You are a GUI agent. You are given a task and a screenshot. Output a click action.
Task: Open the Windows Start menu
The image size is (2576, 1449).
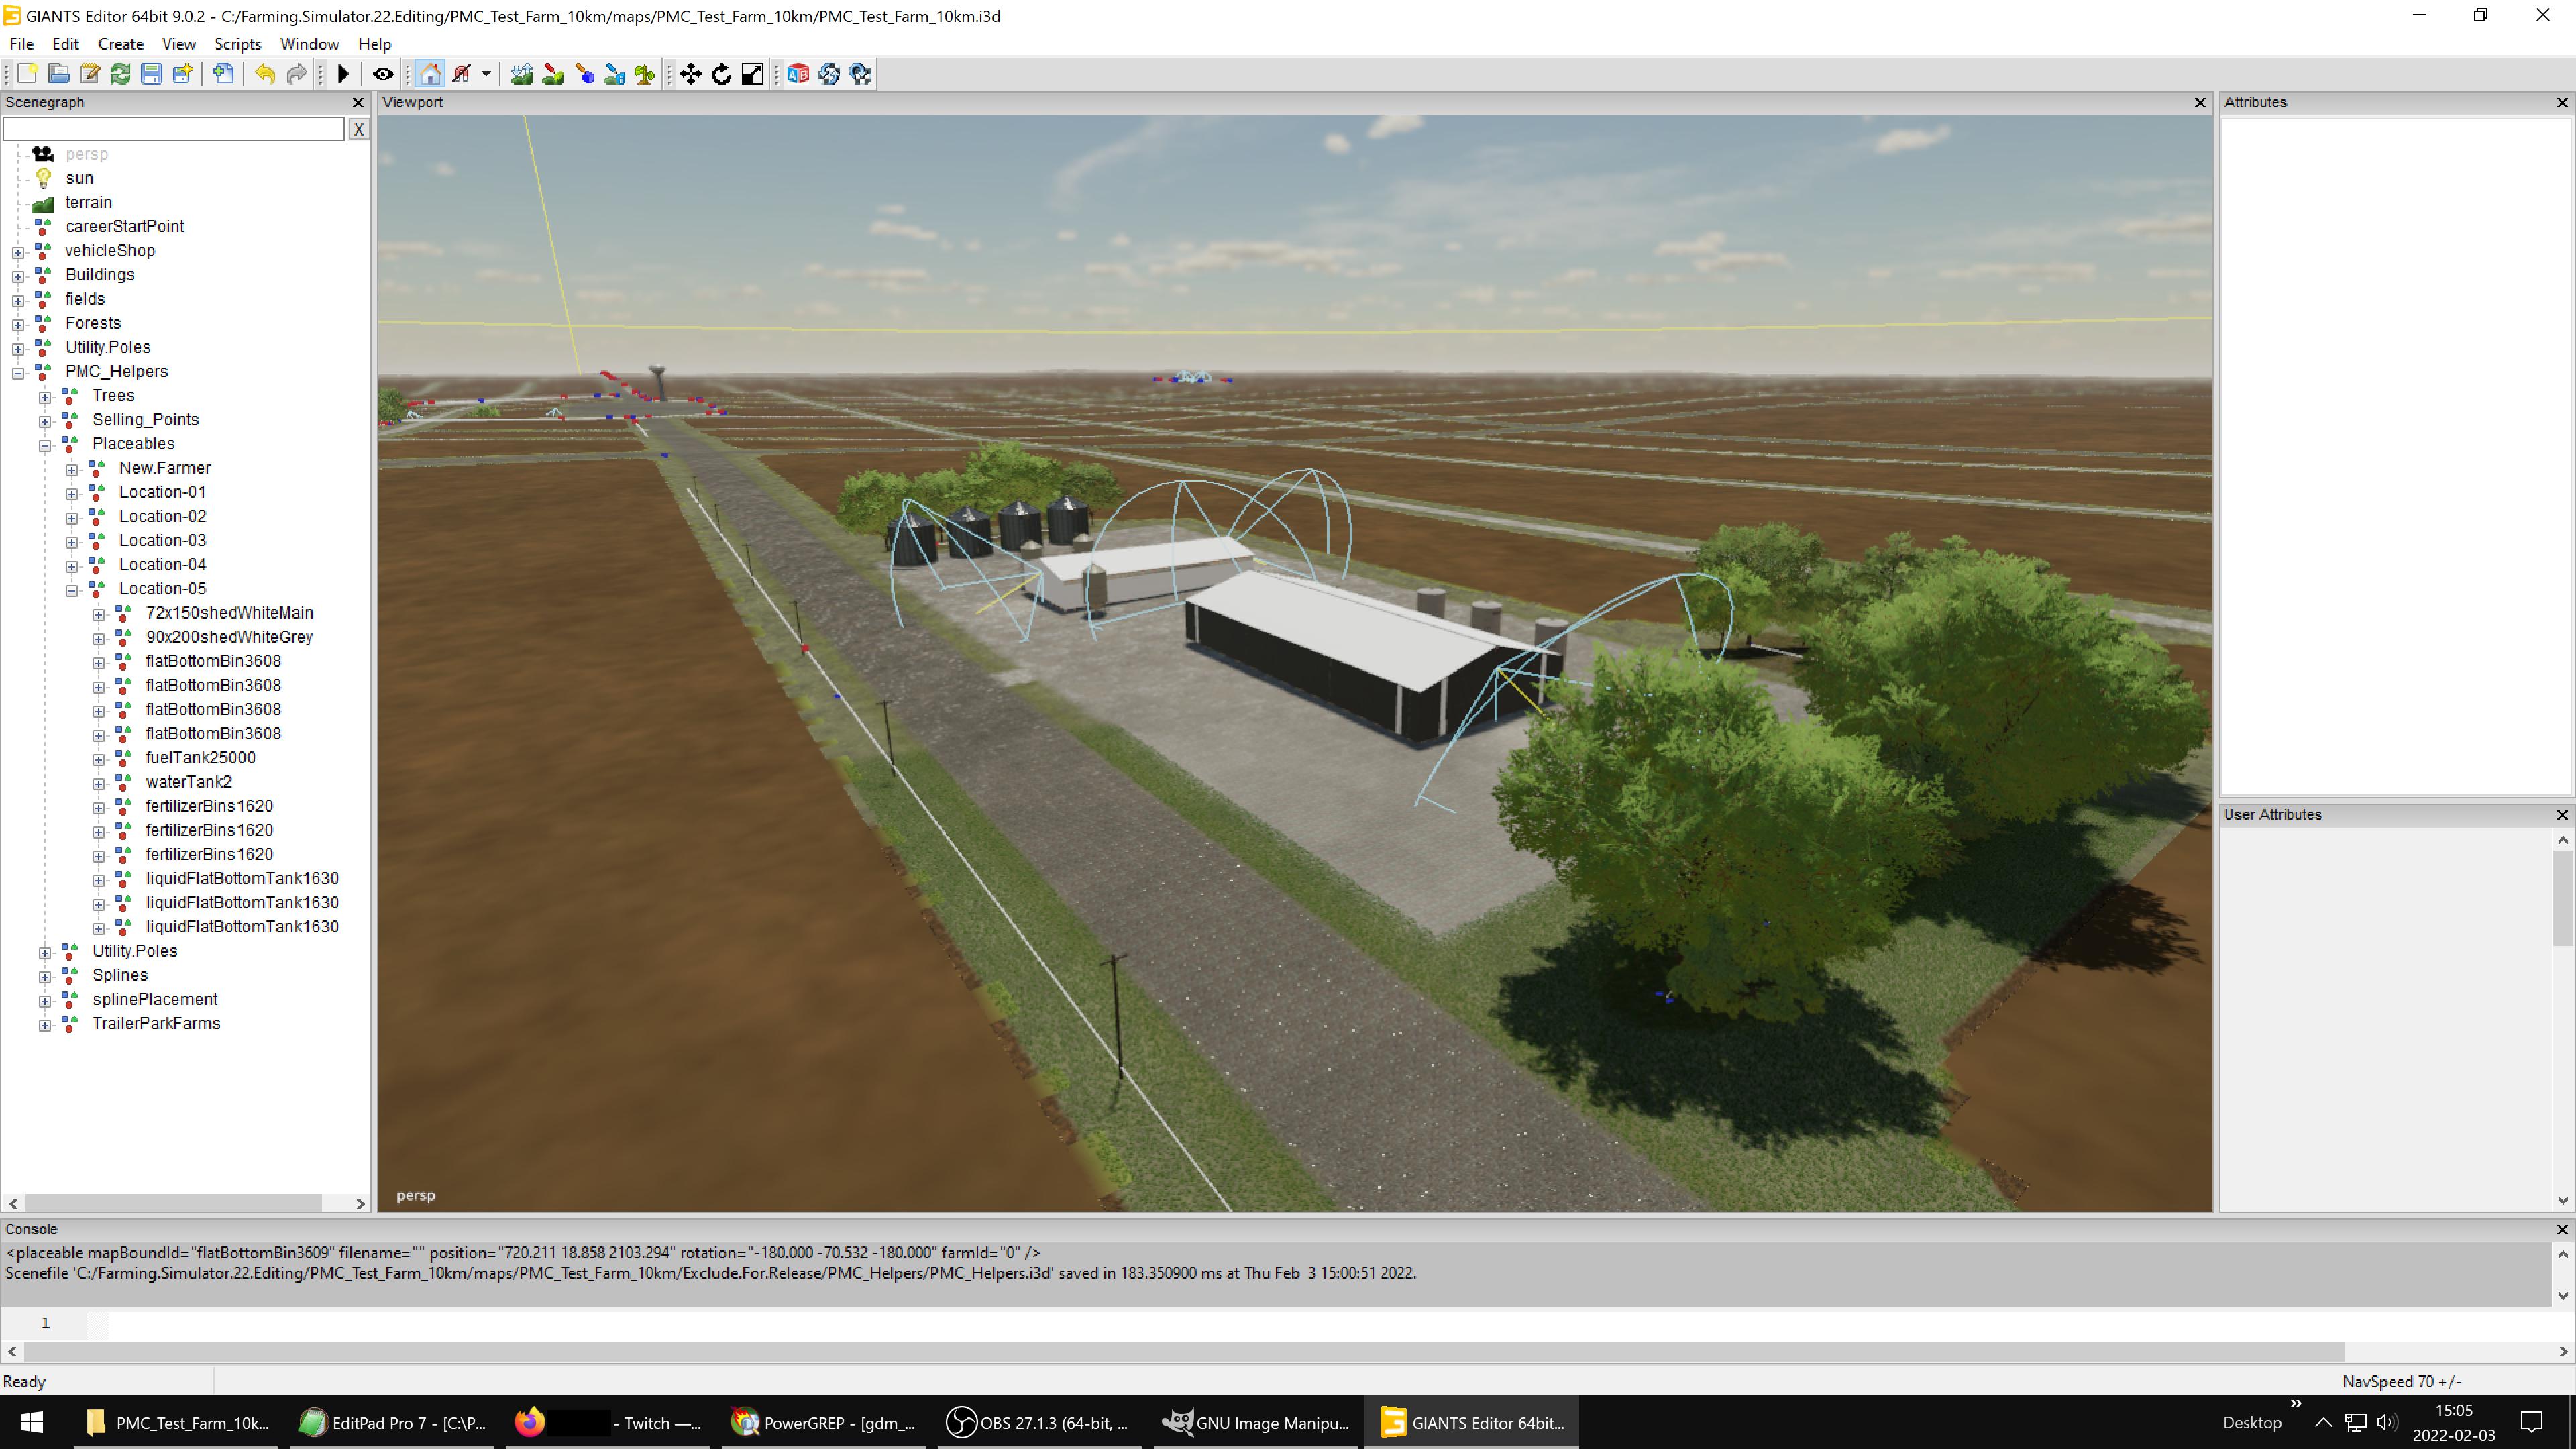31,1422
